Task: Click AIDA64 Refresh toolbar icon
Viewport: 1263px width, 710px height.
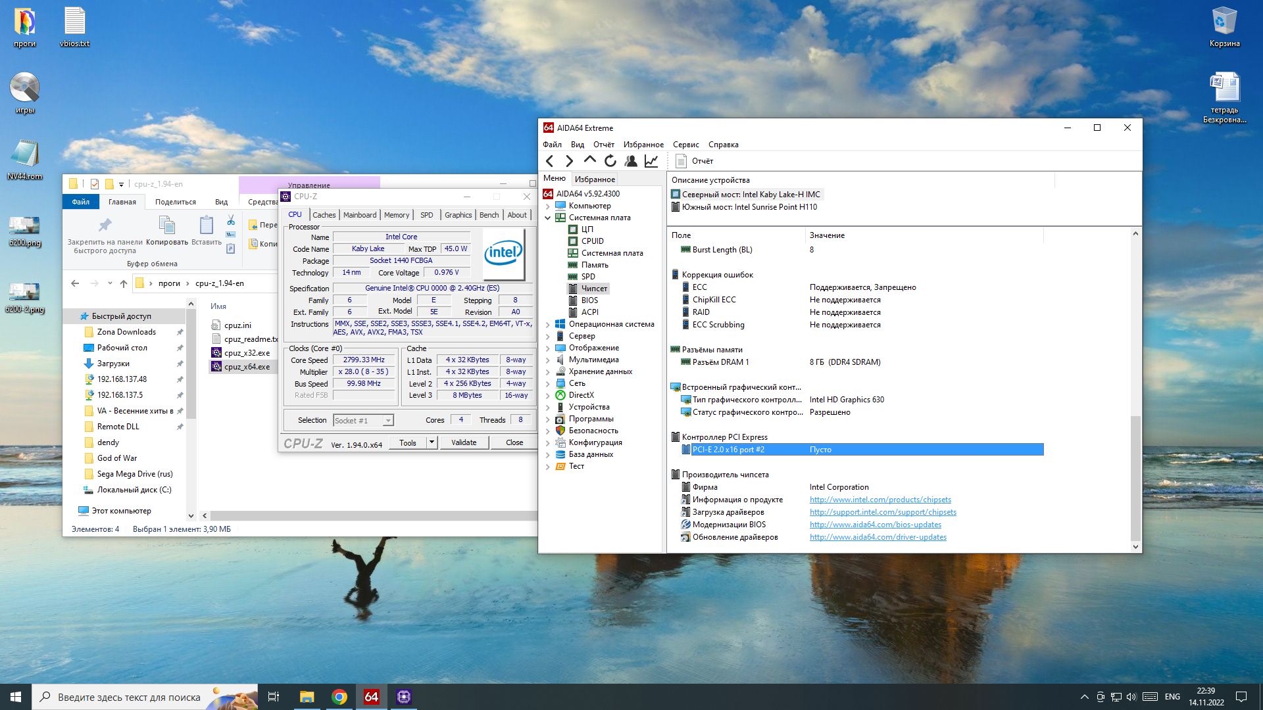Action: click(x=610, y=161)
